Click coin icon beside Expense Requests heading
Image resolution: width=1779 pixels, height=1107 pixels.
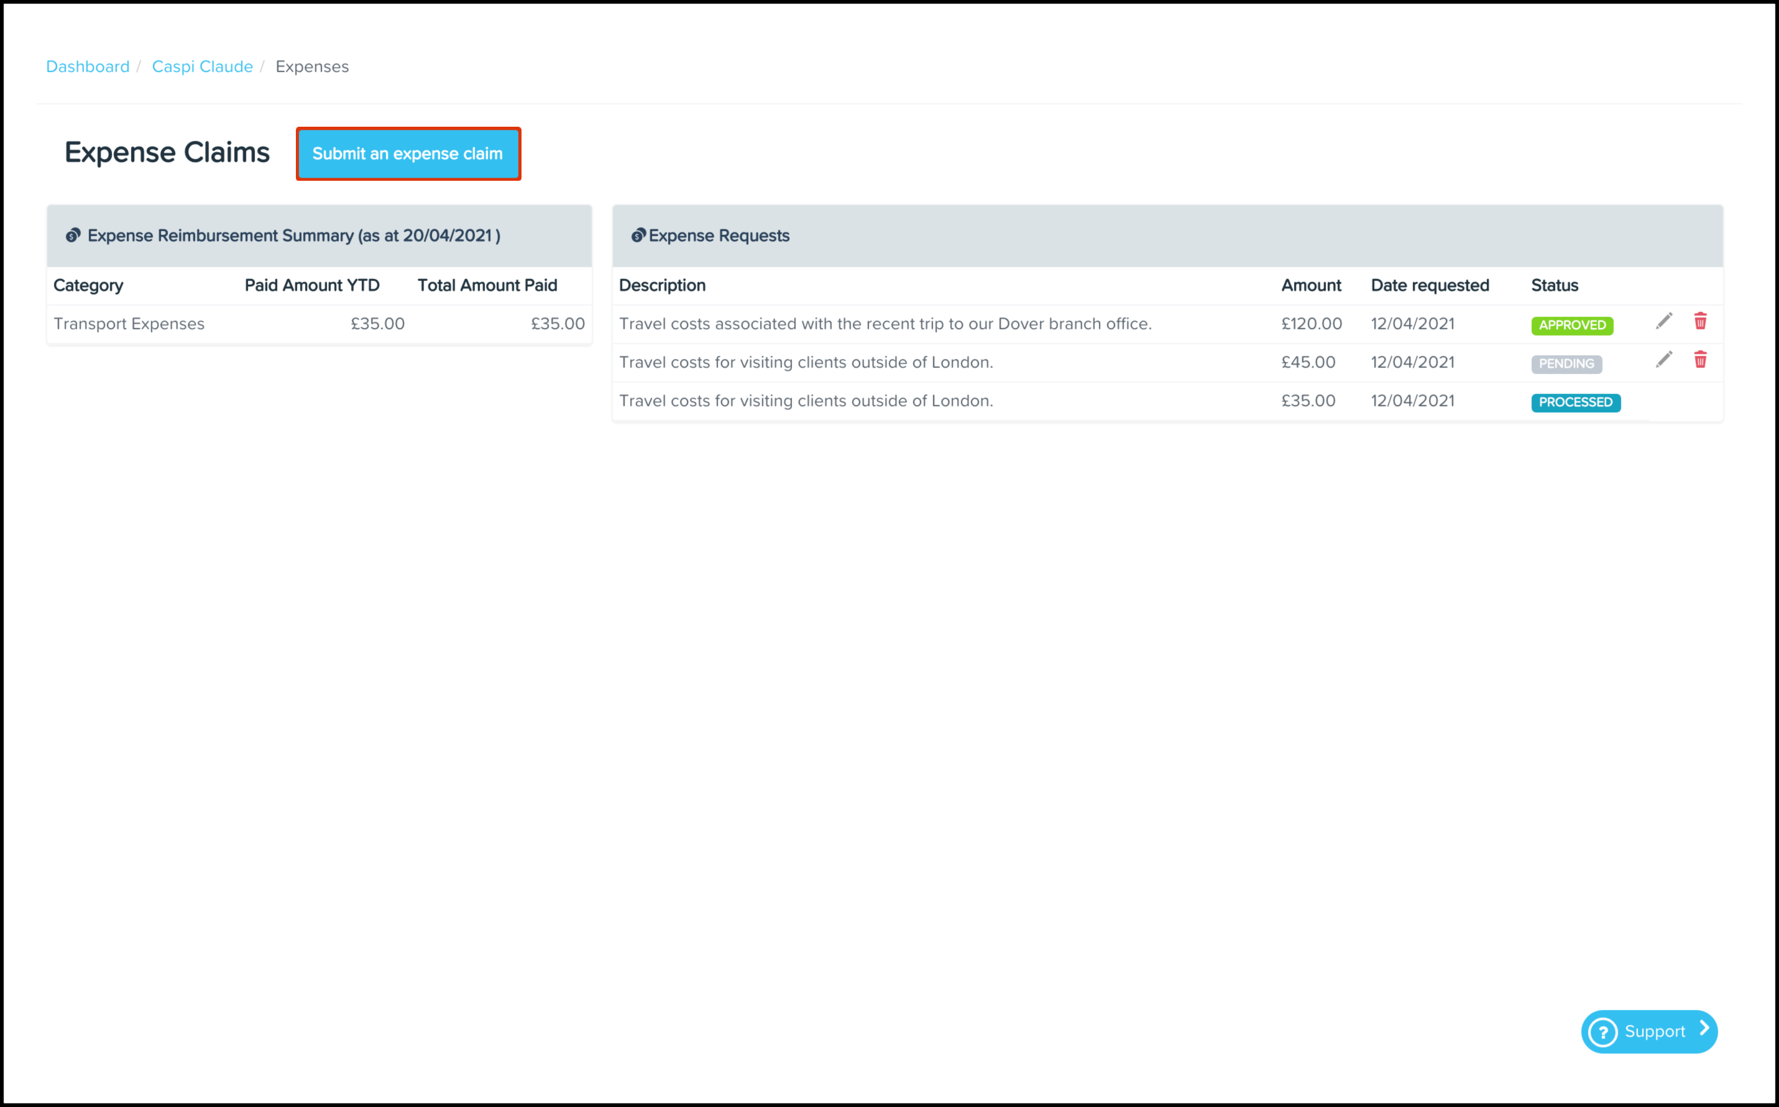click(x=638, y=236)
